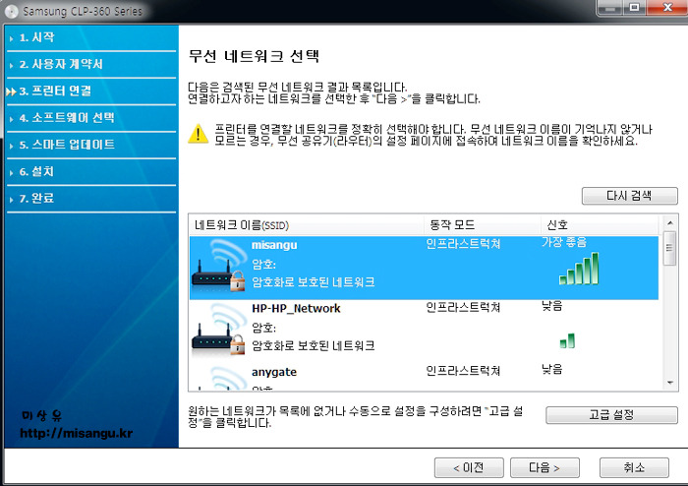This screenshot has width=688, height=486.
Task: Click the HP-HP_Network router icon
Action: click(x=218, y=329)
